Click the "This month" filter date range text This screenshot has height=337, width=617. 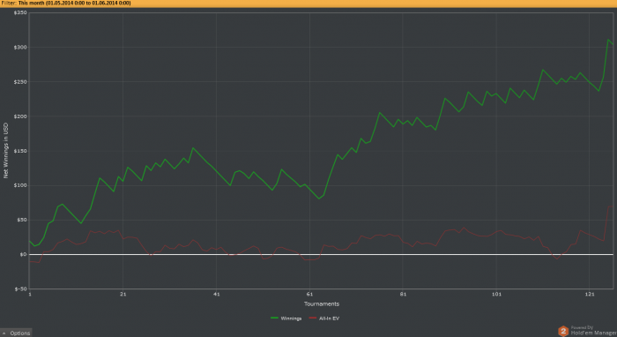(x=74, y=3)
